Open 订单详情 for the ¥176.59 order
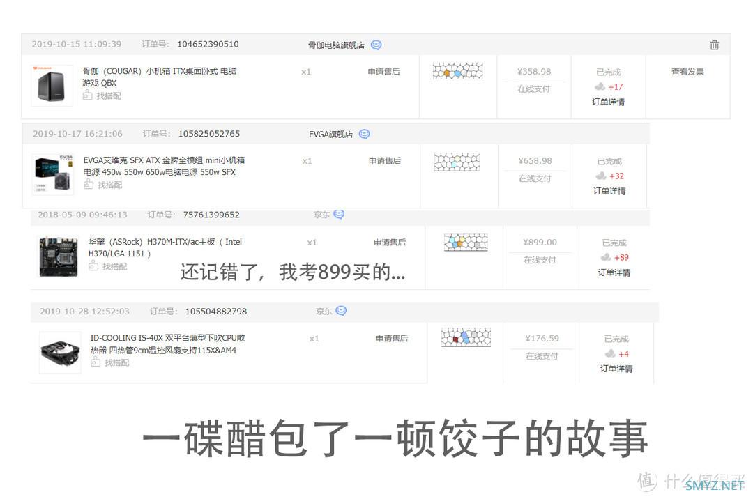 click(616, 369)
